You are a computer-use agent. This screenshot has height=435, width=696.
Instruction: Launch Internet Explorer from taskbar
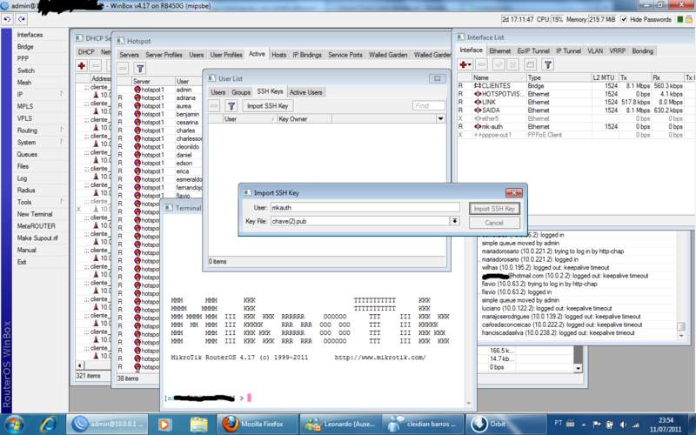pos(47,425)
